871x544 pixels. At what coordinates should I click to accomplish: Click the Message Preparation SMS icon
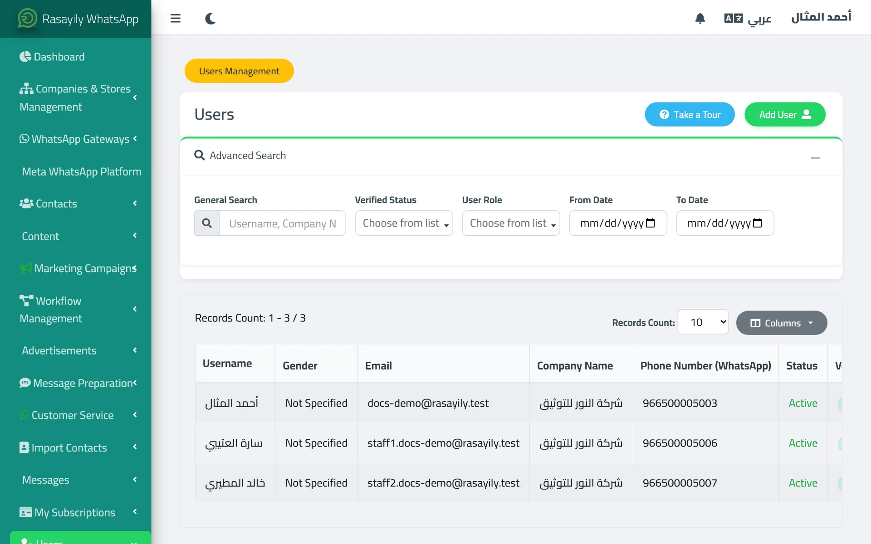pos(25,383)
